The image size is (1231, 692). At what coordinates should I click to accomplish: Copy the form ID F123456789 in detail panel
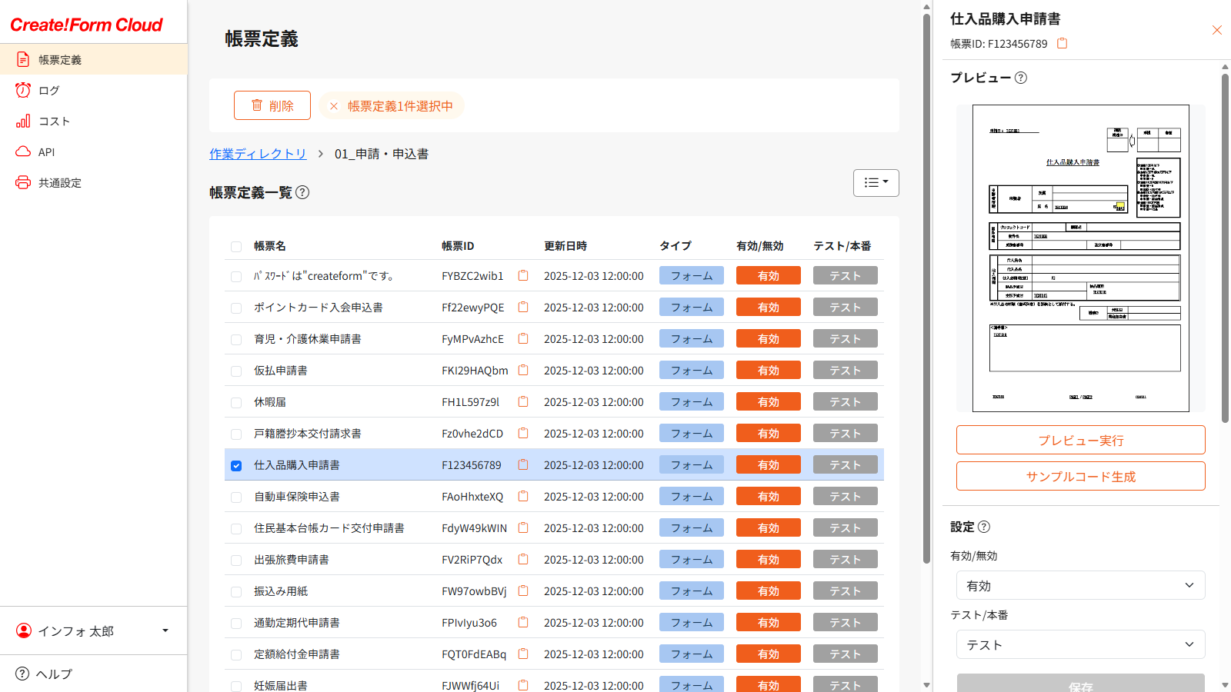(x=1062, y=44)
